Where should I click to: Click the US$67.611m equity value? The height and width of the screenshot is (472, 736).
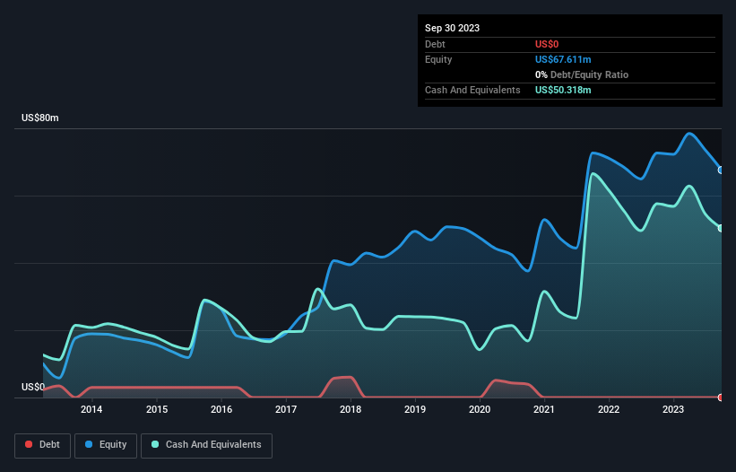point(563,59)
